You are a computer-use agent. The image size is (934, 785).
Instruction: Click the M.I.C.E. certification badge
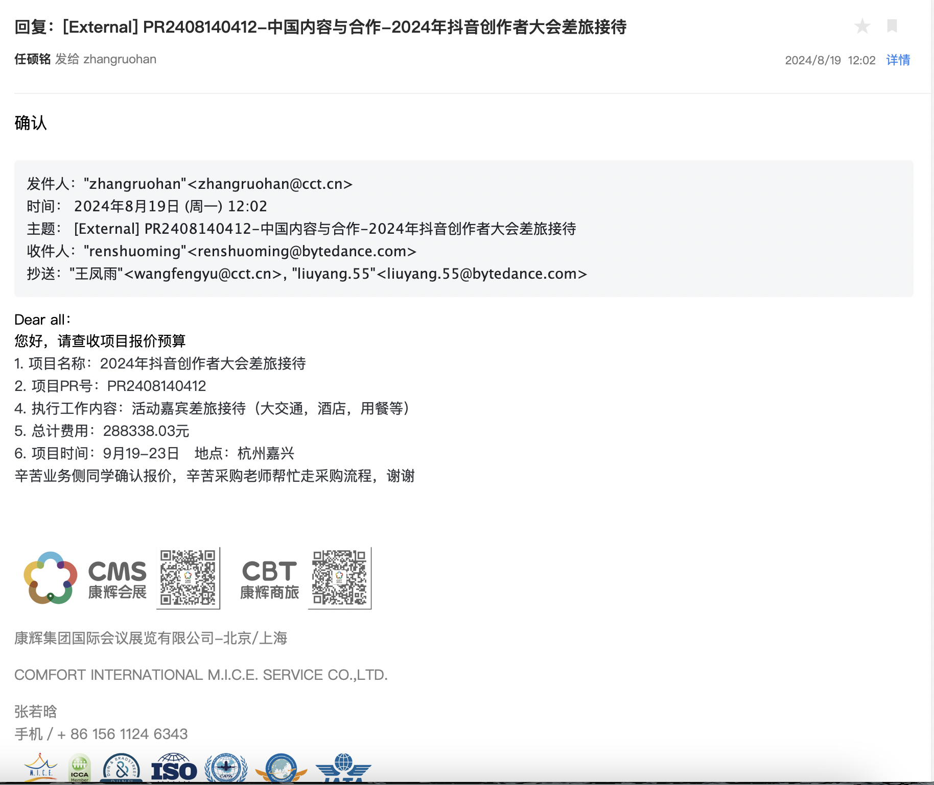(x=40, y=768)
